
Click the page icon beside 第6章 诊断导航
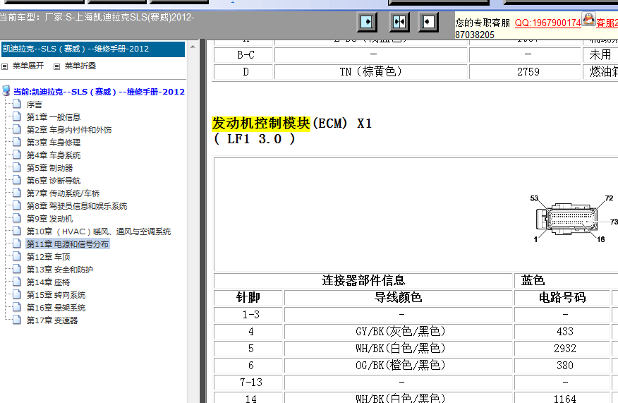click(x=16, y=180)
